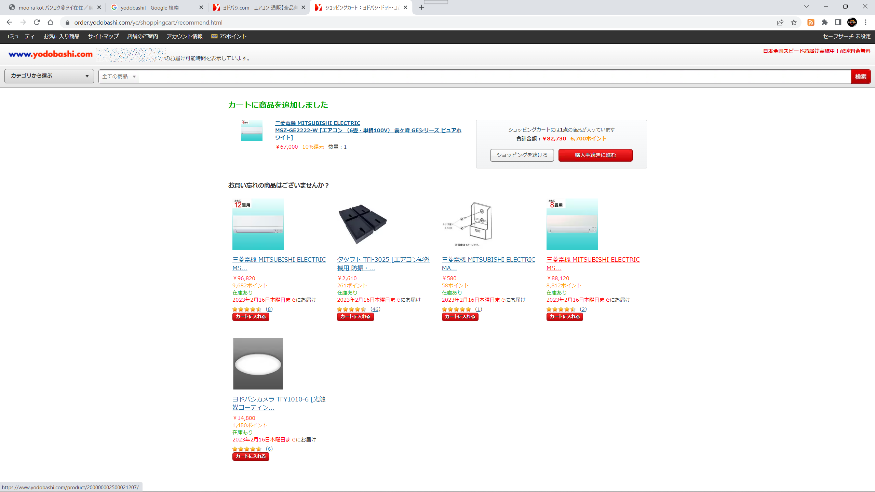Open the (6) reviews link
Viewport: 875px width, 492px height.
269,449
